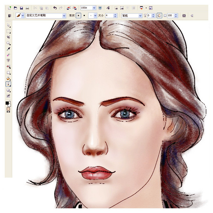Select the Crop tool
Image resolution: width=213 pixels, height=213 pixels.
coord(8,37)
